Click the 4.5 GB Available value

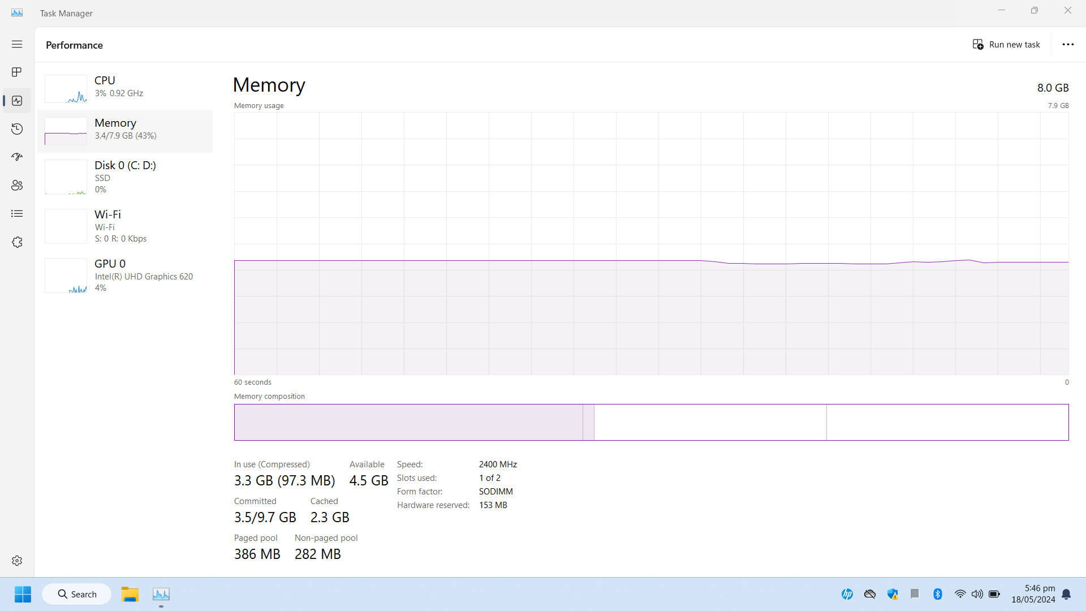(369, 481)
